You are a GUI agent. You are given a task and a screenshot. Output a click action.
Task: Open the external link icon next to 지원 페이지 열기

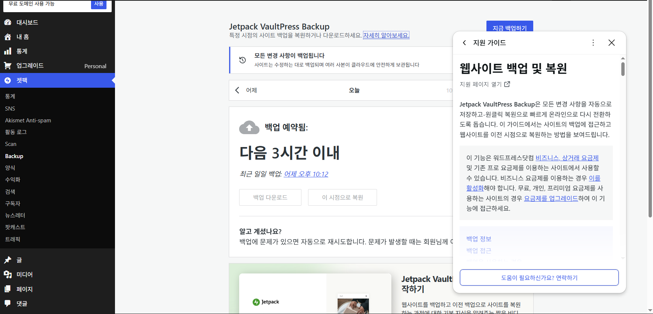click(507, 84)
